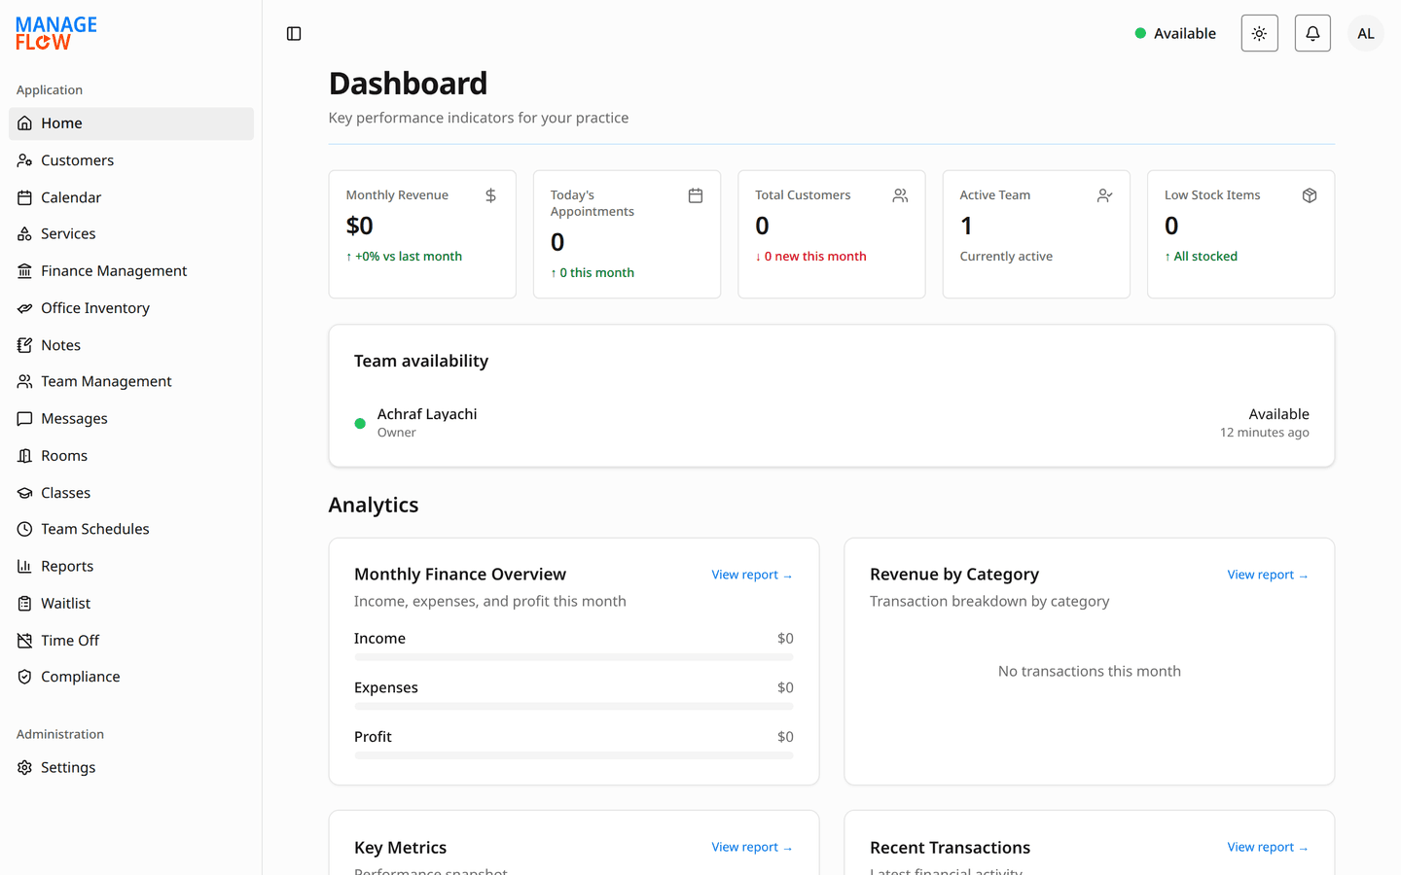Image resolution: width=1401 pixels, height=875 pixels.
Task: Select Team Management label
Action: click(106, 382)
